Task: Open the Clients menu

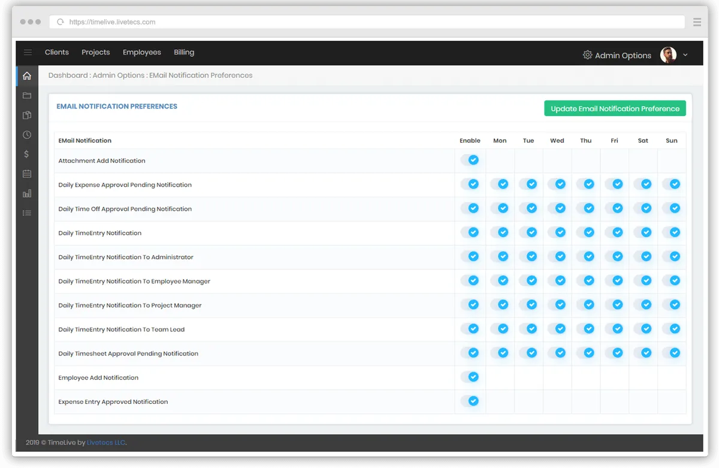Action: point(57,53)
